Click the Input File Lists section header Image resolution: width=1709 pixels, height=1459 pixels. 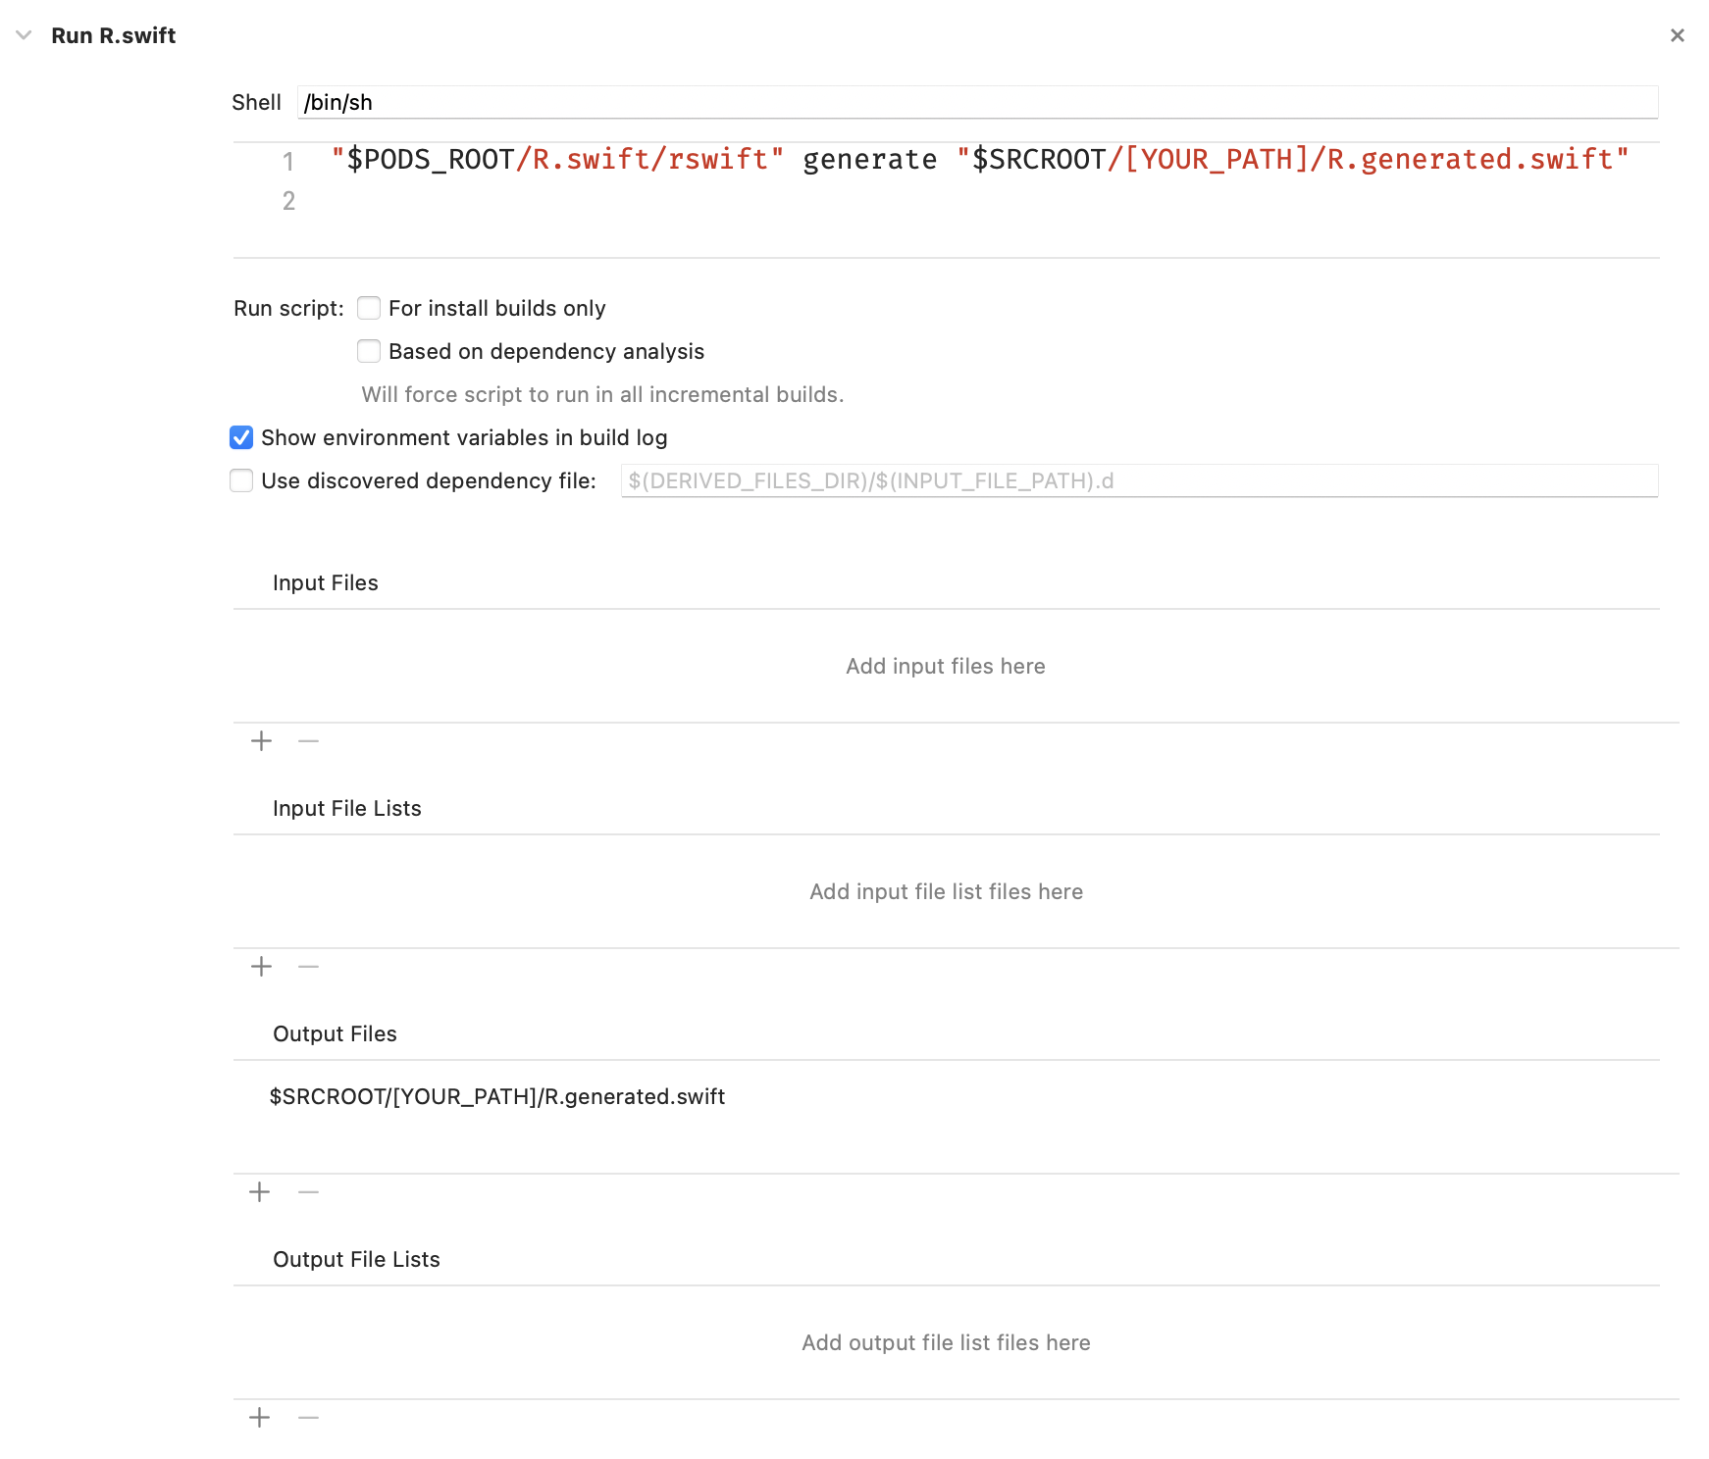pos(347,808)
